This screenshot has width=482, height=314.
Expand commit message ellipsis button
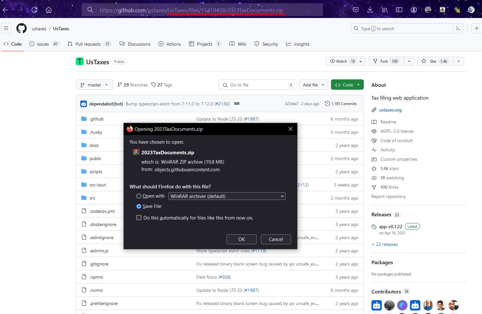pos(237,103)
